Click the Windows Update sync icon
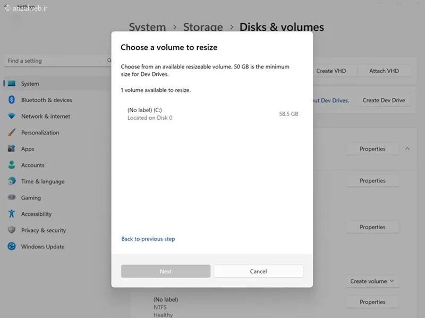 (11, 246)
